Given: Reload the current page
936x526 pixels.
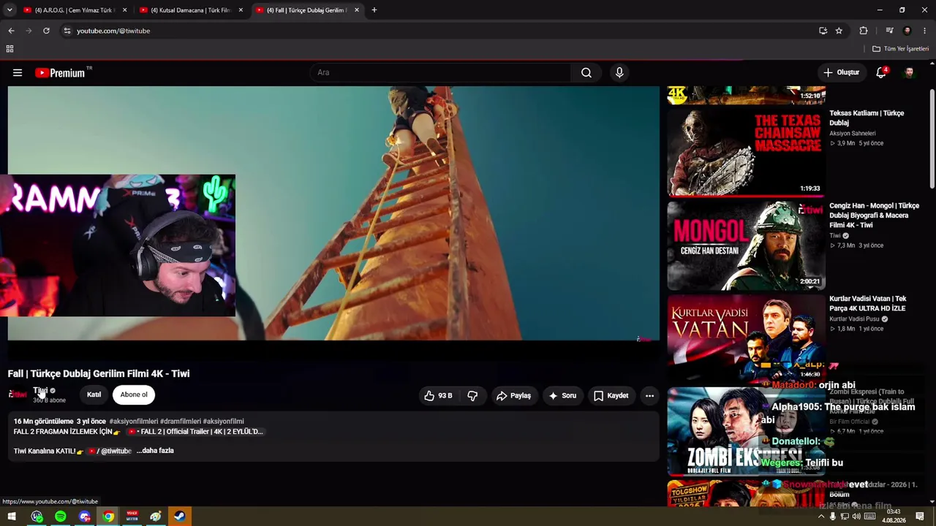Looking at the screenshot, I should (x=46, y=31).
